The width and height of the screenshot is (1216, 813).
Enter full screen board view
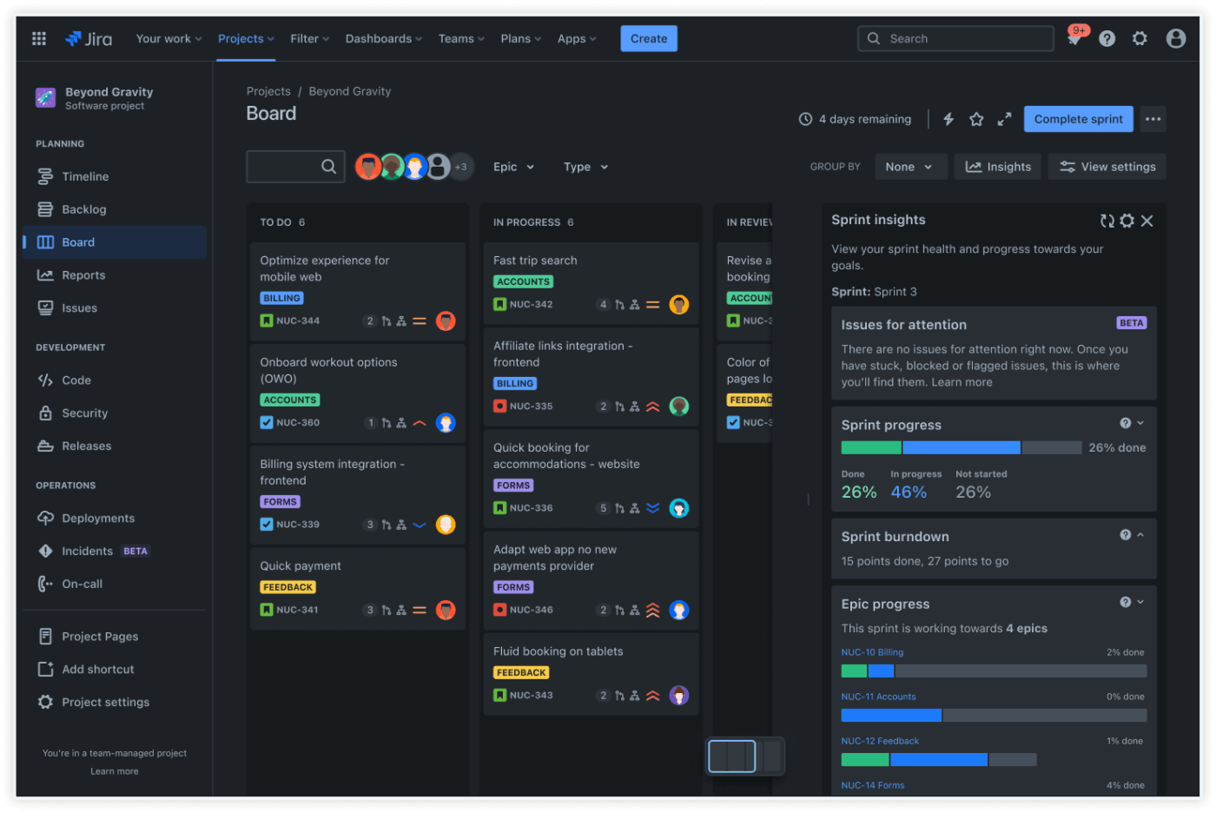(x=1004, y=119)
